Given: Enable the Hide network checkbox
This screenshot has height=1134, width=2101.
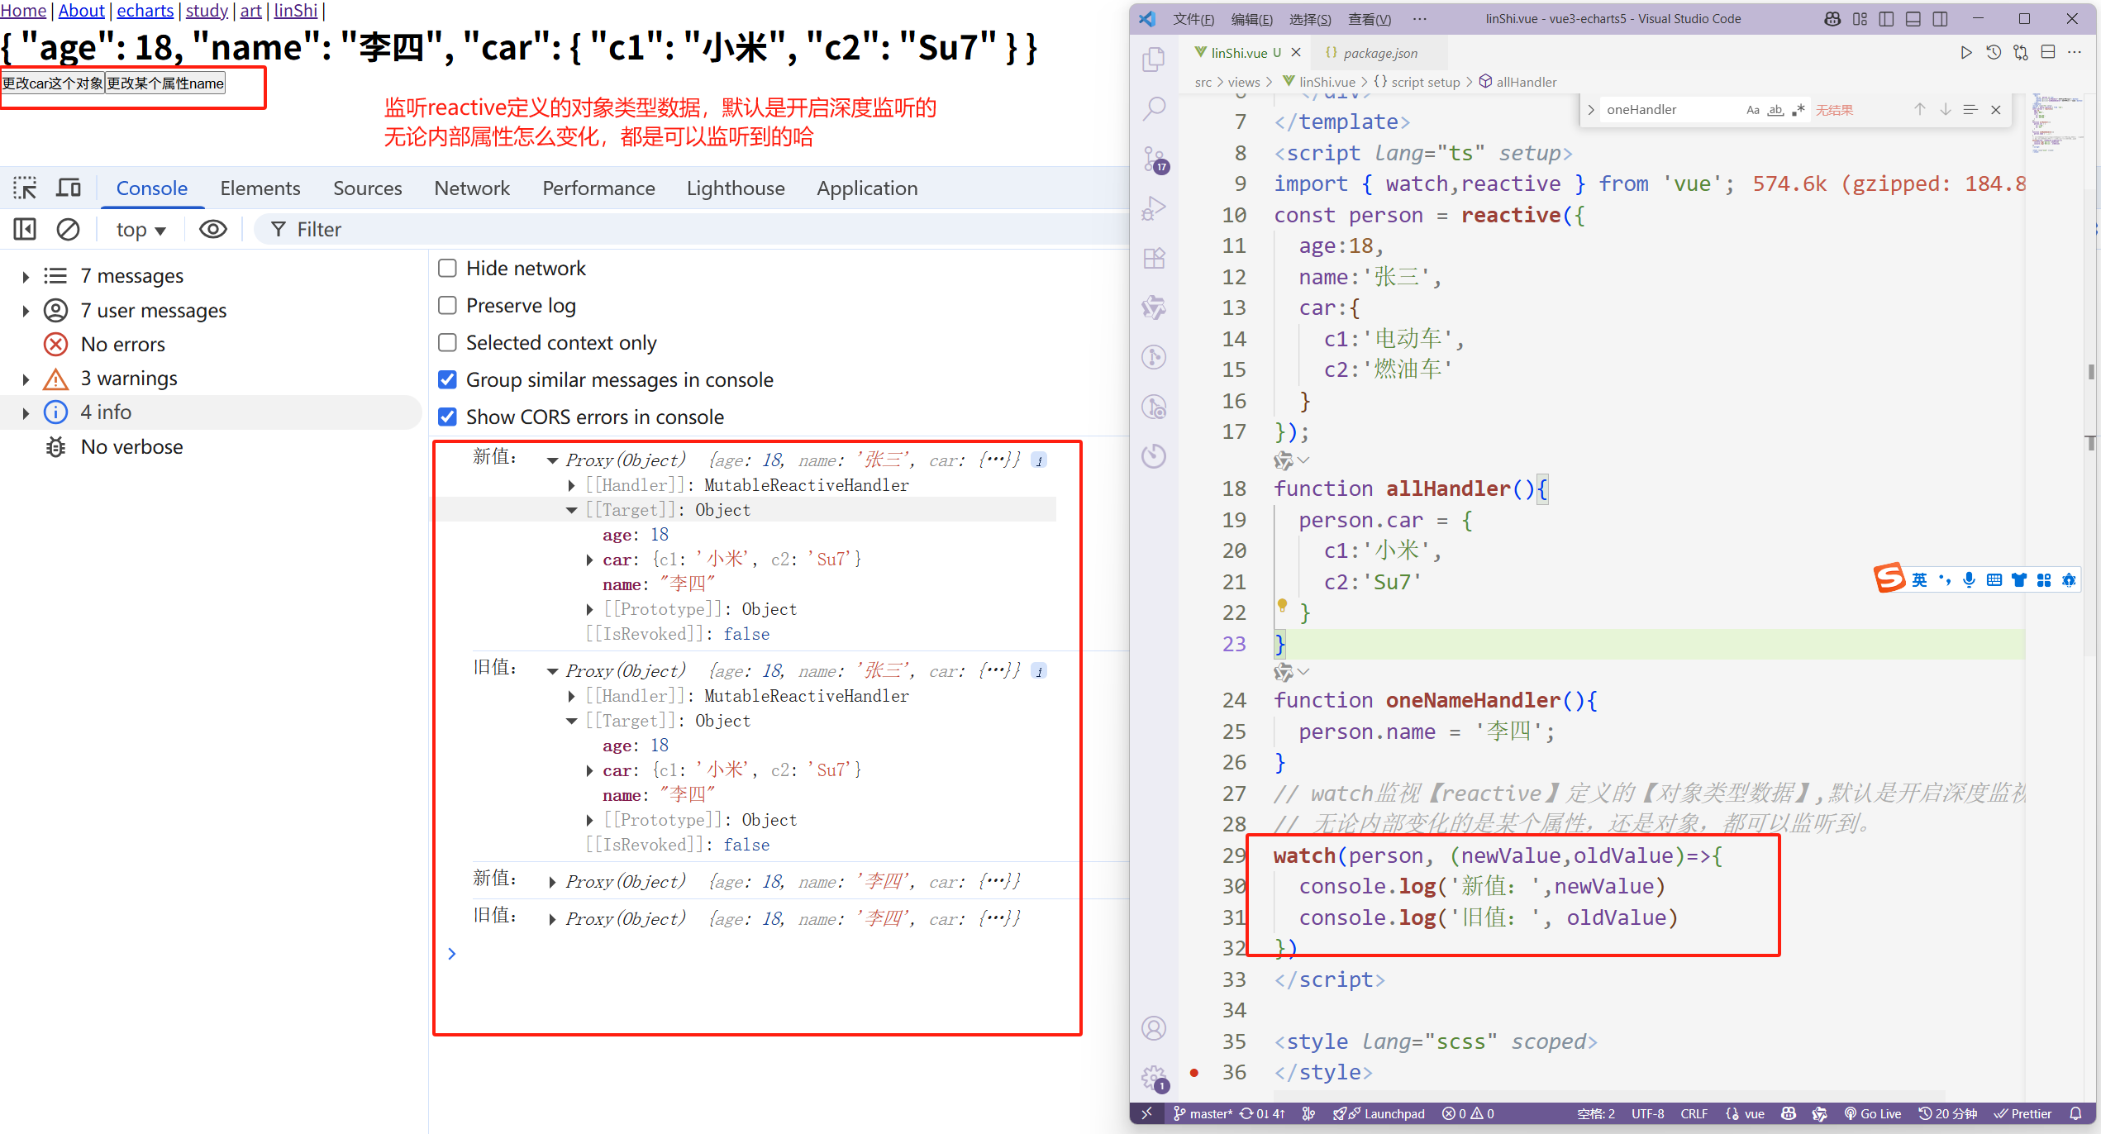Looking at the screenshot, I should point(447,268).
